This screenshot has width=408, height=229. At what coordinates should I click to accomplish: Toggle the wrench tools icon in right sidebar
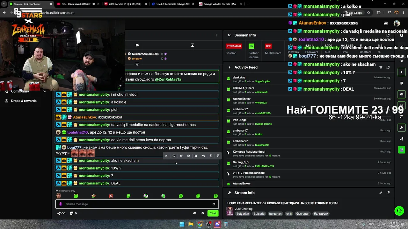(x=402, y=128)
